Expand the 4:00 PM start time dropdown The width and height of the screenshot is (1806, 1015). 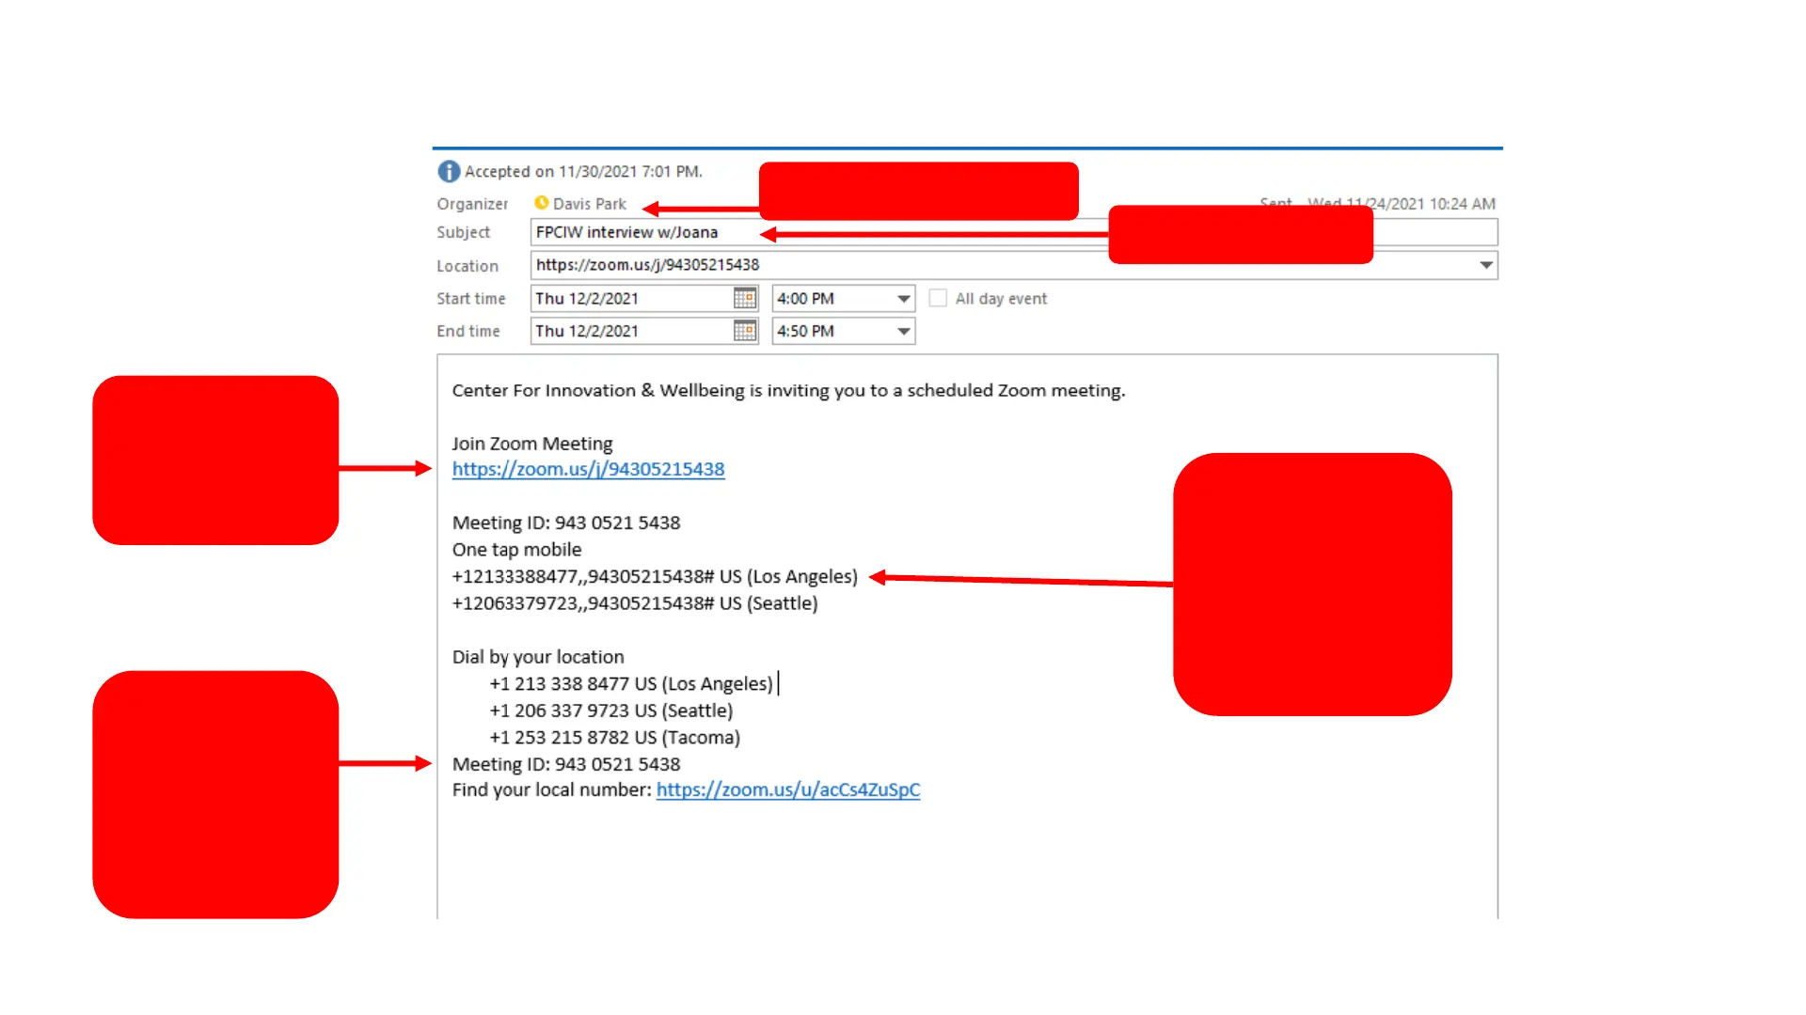tap(903, 299)
